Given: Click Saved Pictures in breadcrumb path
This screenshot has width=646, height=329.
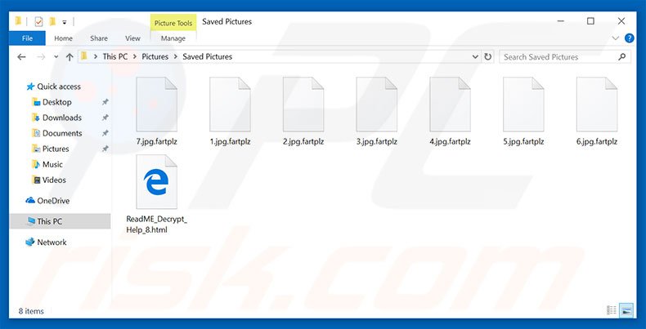Looking at the screenshot, I should [x=207, y=57].
